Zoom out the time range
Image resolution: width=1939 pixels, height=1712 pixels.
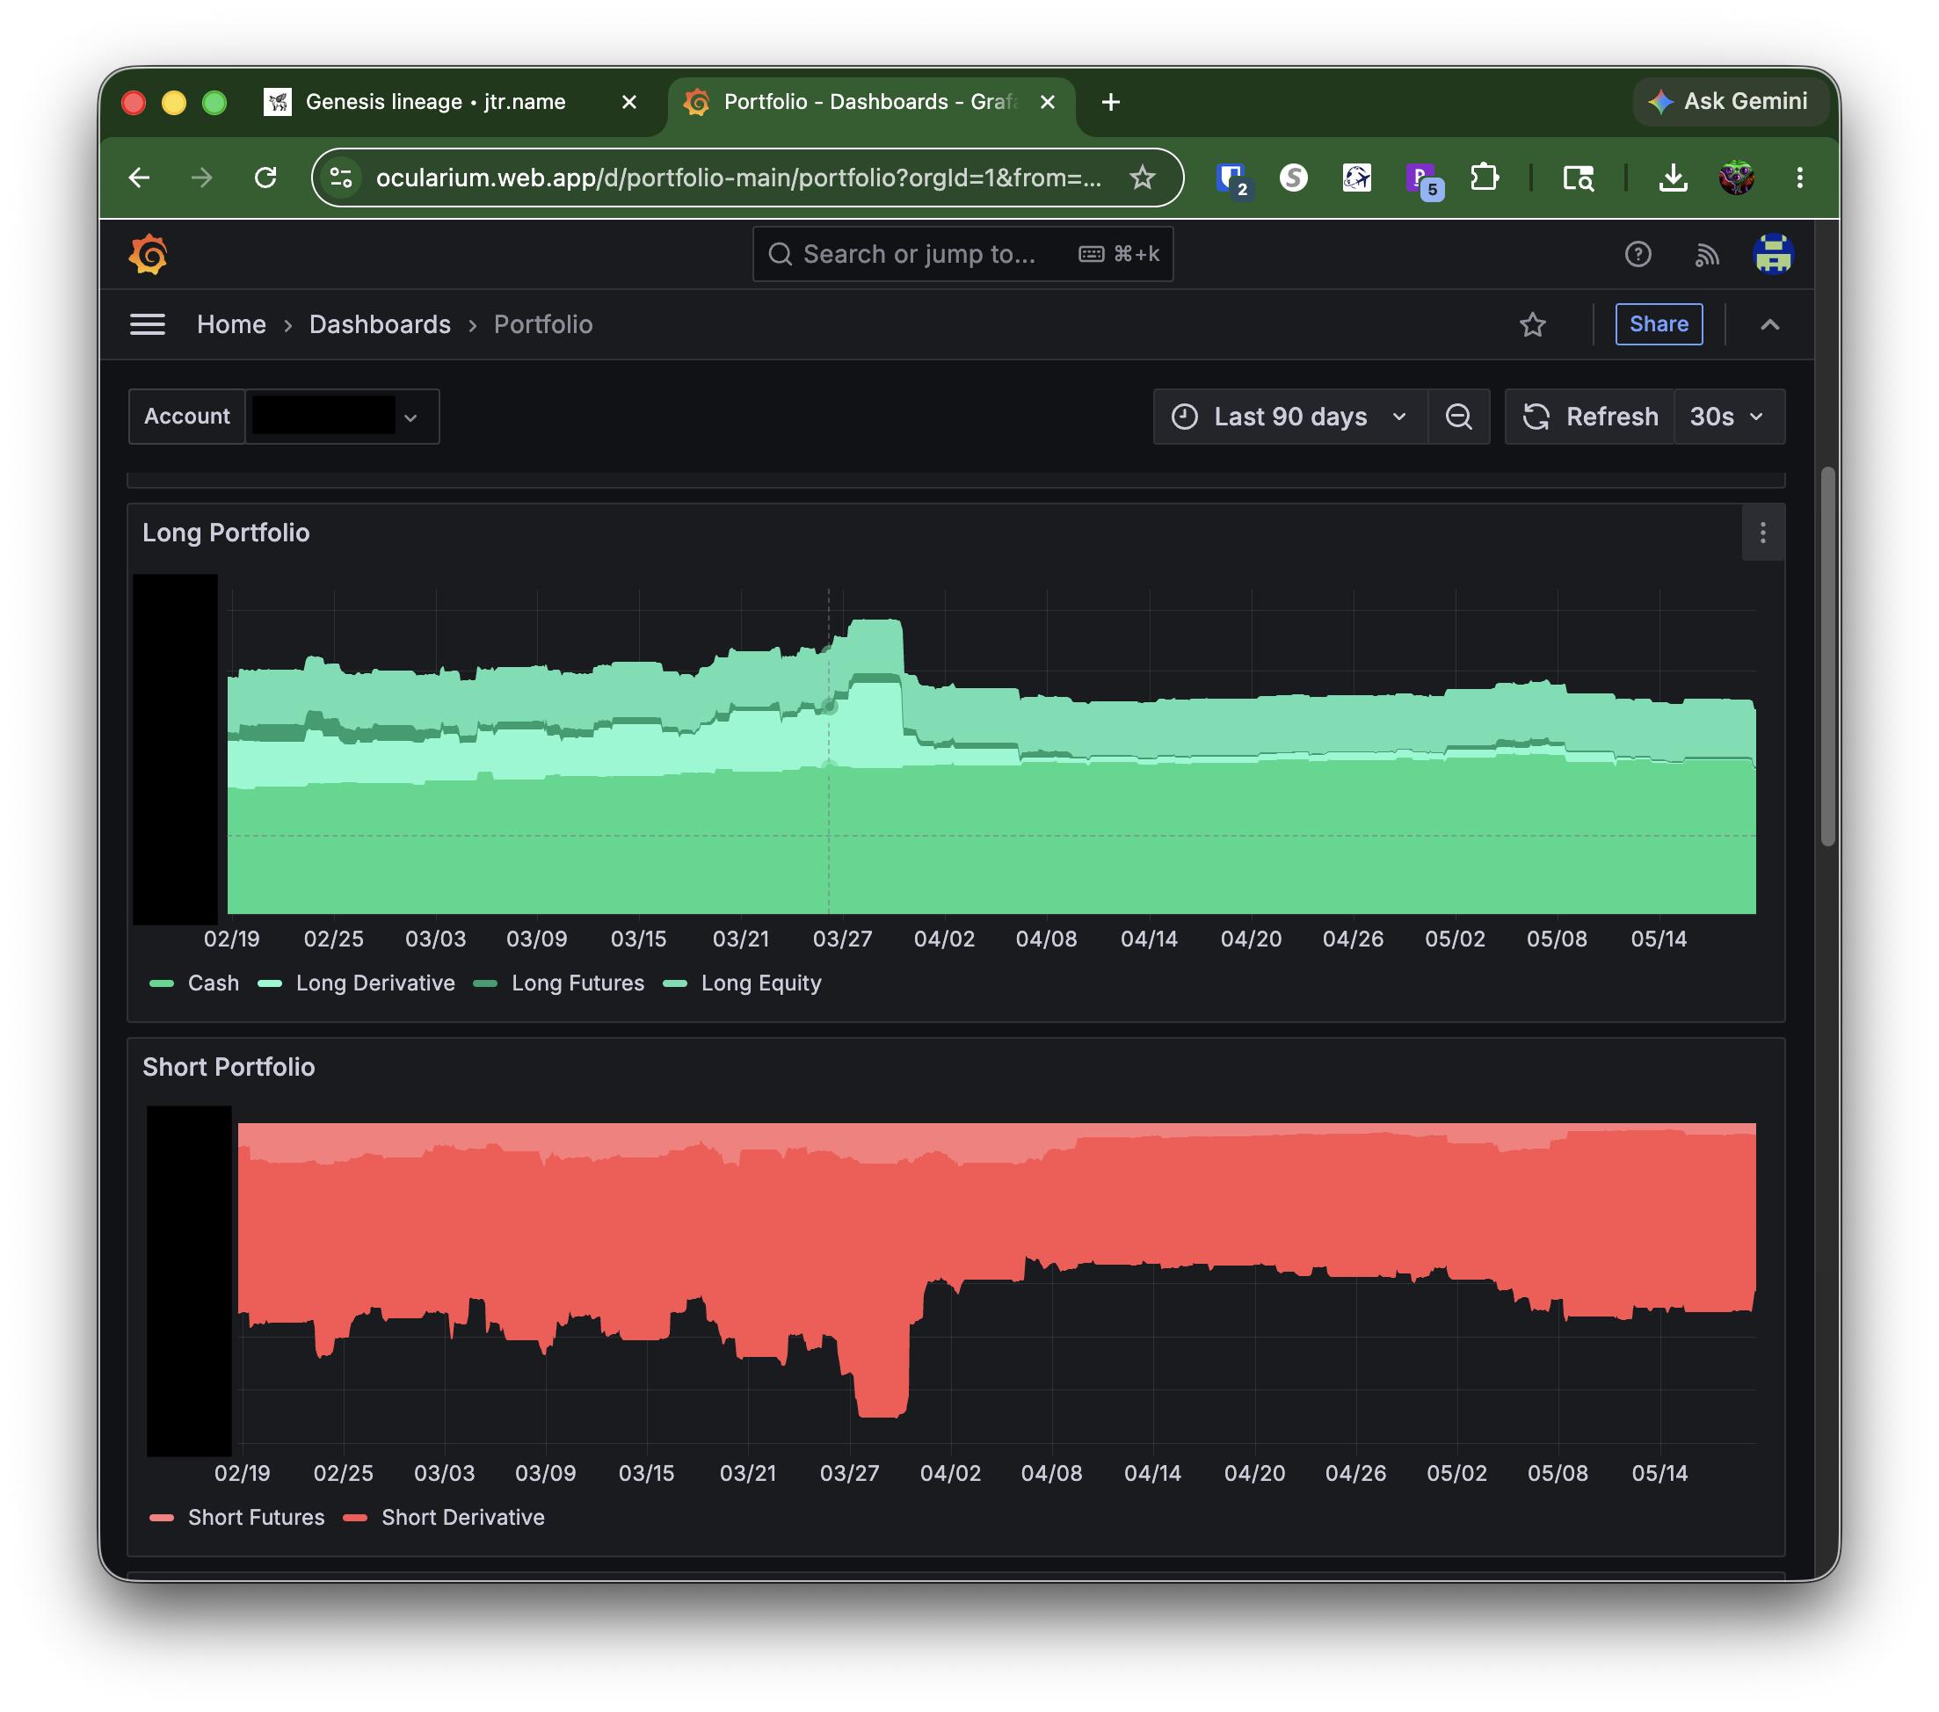point(1458,417)
